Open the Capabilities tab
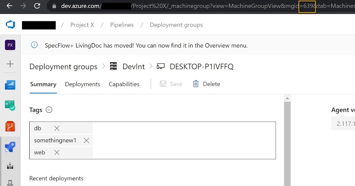355x186 pixels. tap(124, 84)
